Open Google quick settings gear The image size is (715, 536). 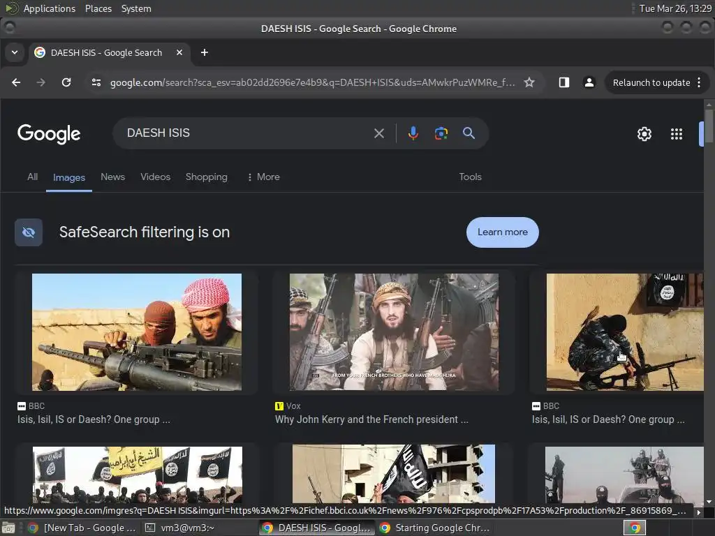[644, 134]
